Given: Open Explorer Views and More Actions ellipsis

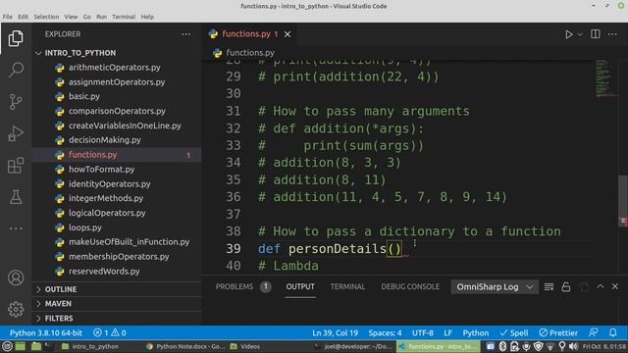Looking at the screenshot, I should (x=185, y=34).
